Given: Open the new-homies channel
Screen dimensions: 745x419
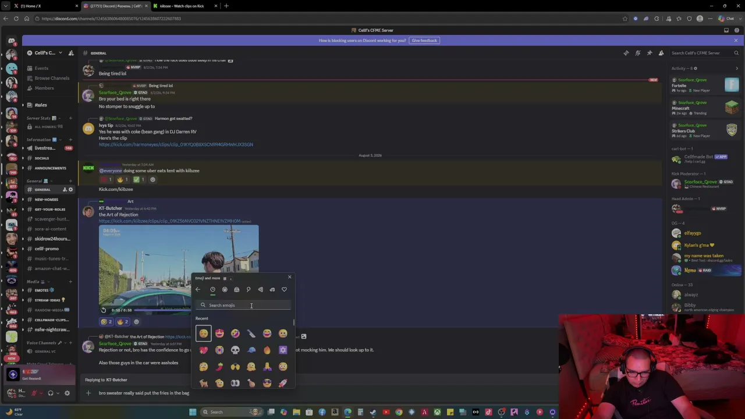Looking at the screenshot, I should click(x=47, y=200).
